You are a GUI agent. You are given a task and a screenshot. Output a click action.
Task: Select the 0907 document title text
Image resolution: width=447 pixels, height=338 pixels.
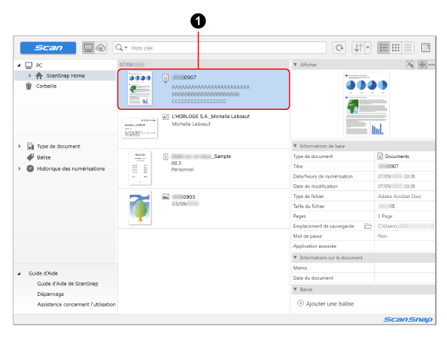(x=184, y=78)
